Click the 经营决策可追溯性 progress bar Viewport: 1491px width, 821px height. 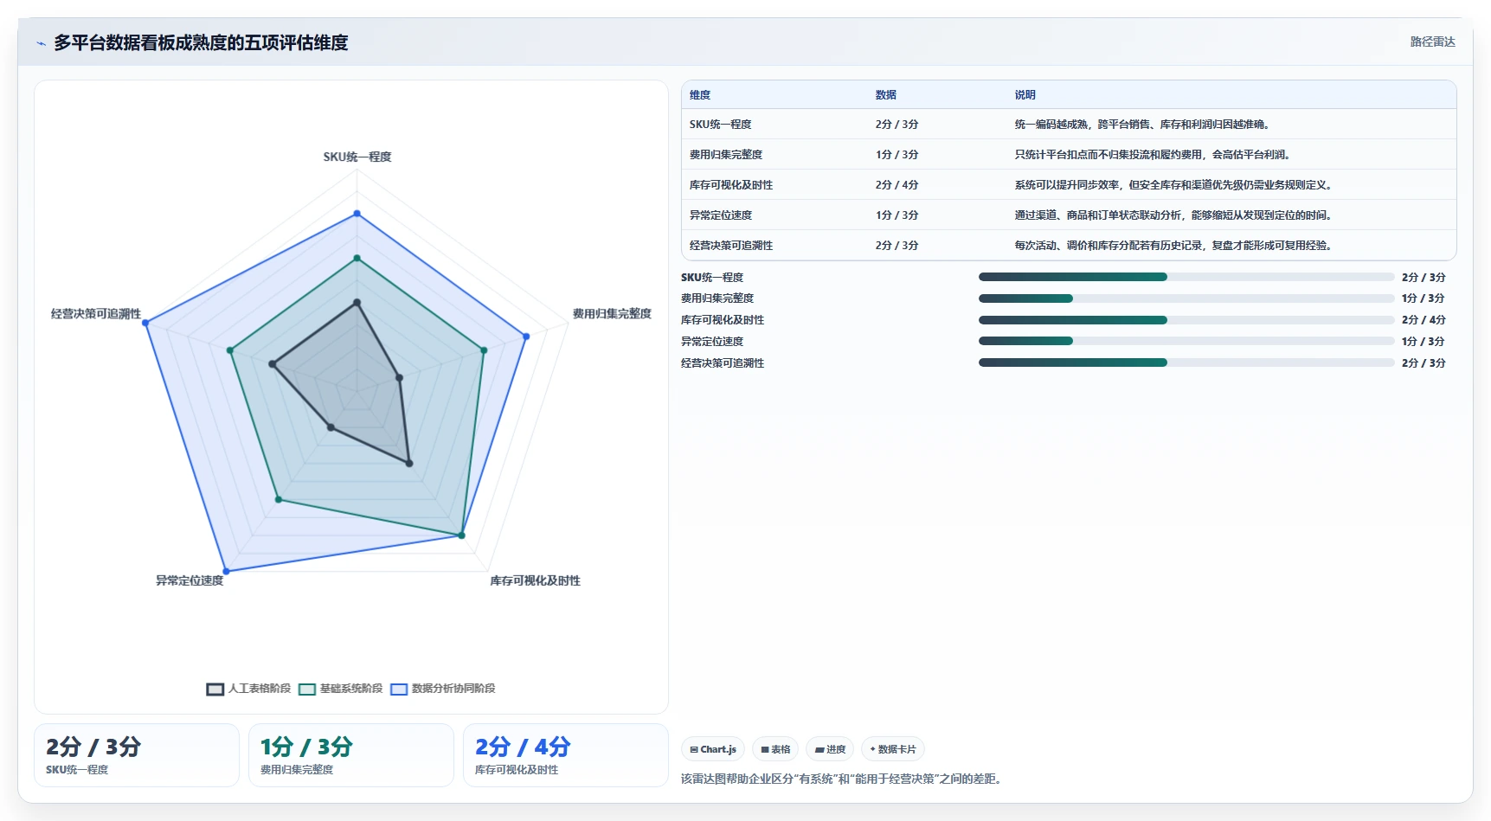[1186, 362]
